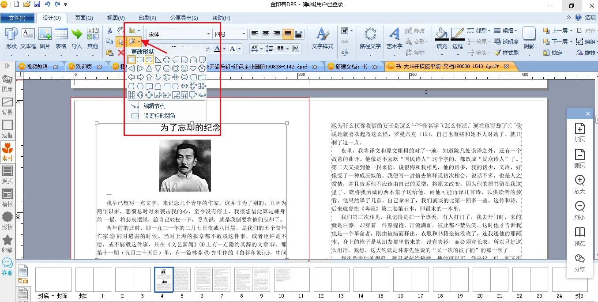Click 设置矩形圆角 option
Screen dimensions: 598x302
(x=159, y=116)
